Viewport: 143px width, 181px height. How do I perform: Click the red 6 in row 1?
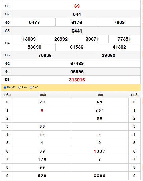coord(42,110)
